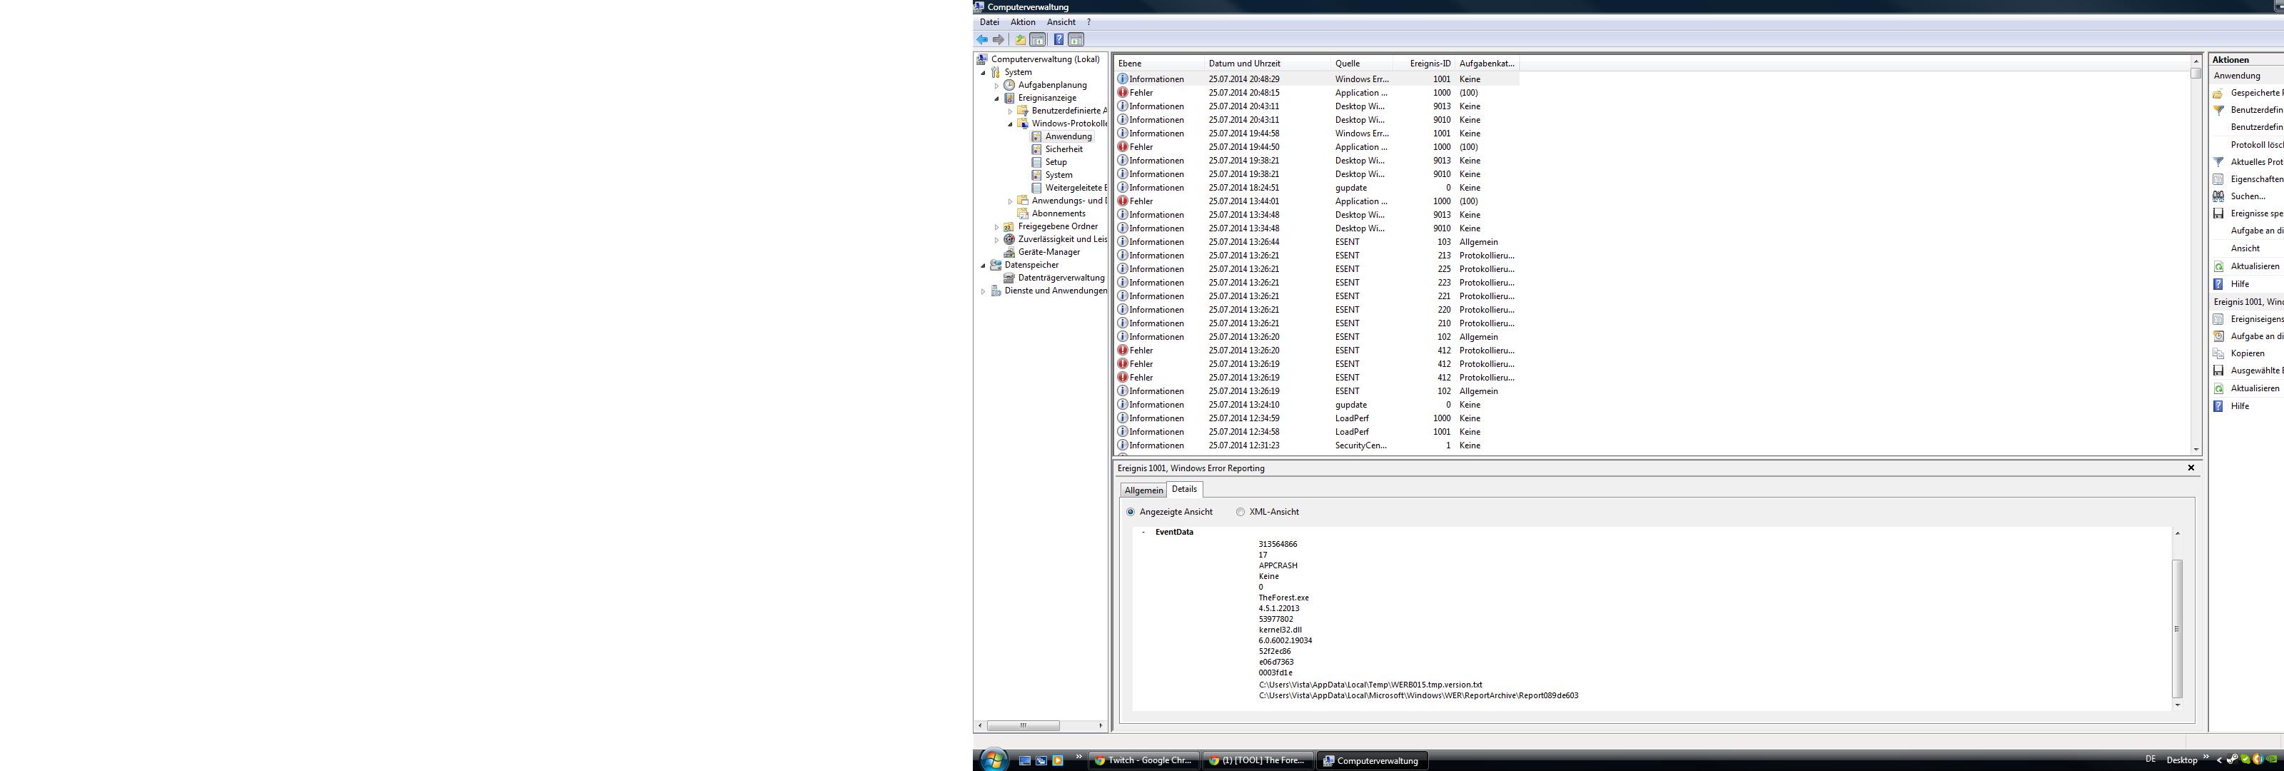The width and height of the screenshot is (2284, 771).
Task: Open Datenträgerverwaltung in the tree
Action: coord(1061,278)
